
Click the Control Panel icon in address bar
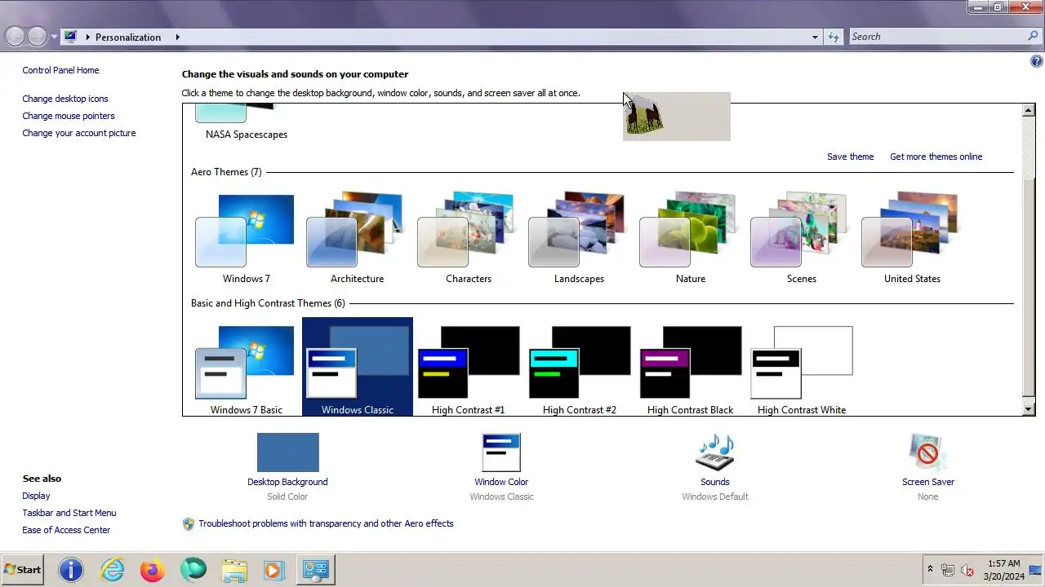point(70,37)
